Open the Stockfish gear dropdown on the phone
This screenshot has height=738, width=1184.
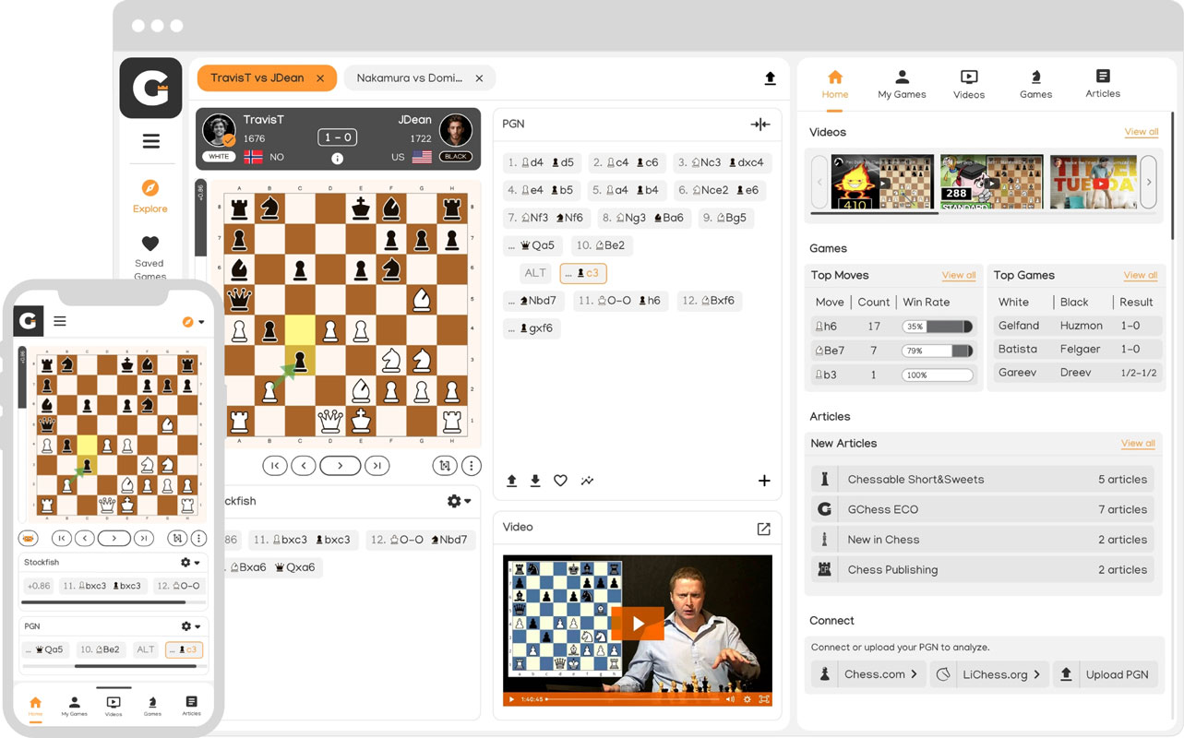(x=190, y=563)
